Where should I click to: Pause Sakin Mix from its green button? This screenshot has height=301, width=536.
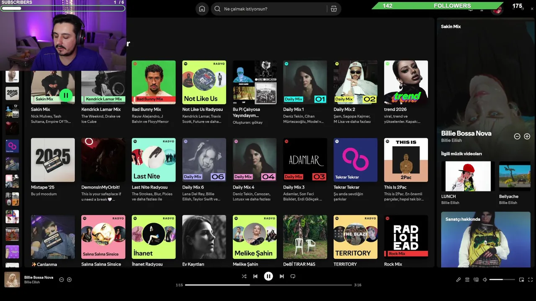[x=66, y=95]
